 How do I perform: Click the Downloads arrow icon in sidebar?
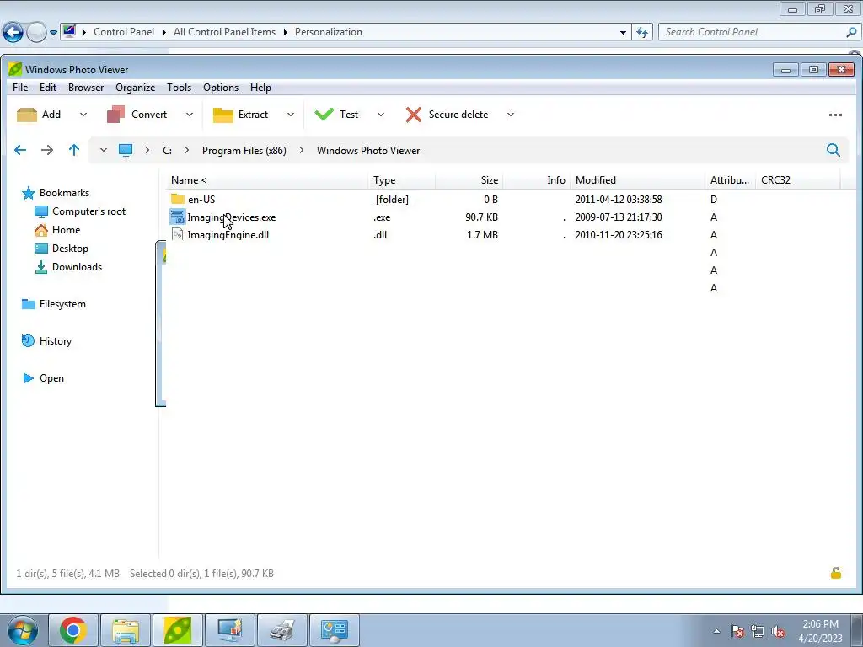(x=41, y=267)
